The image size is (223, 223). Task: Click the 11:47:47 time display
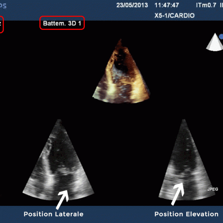coord(167,5)
